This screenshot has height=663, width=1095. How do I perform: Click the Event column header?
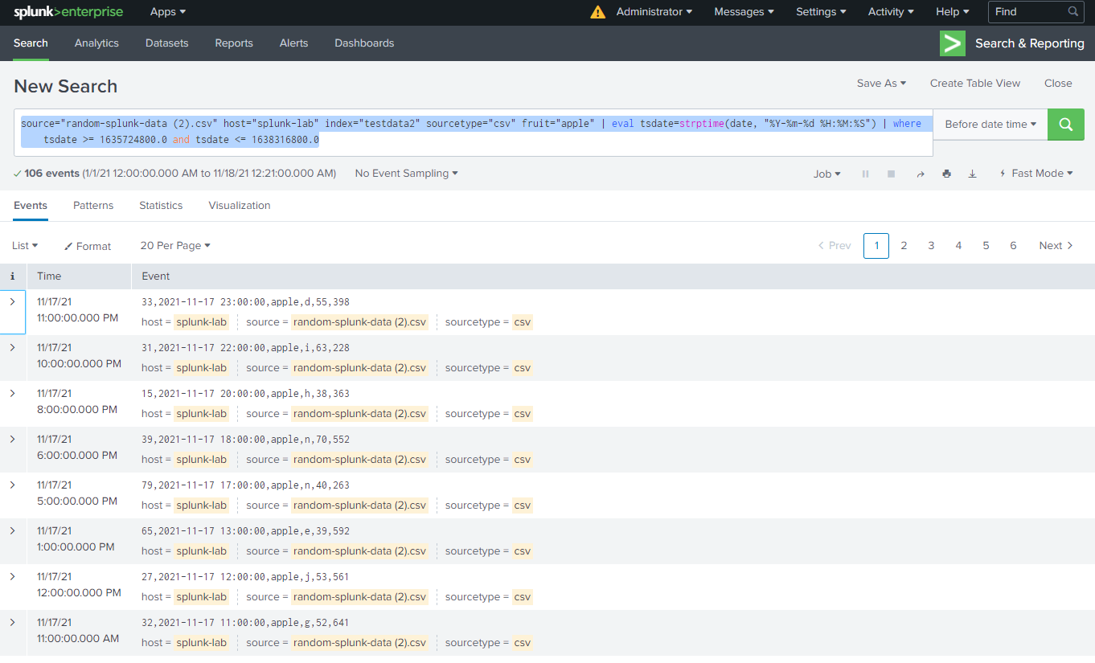156,276
